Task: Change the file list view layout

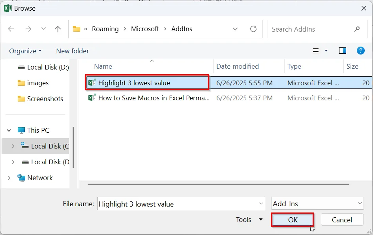Action: click(316, 51)
